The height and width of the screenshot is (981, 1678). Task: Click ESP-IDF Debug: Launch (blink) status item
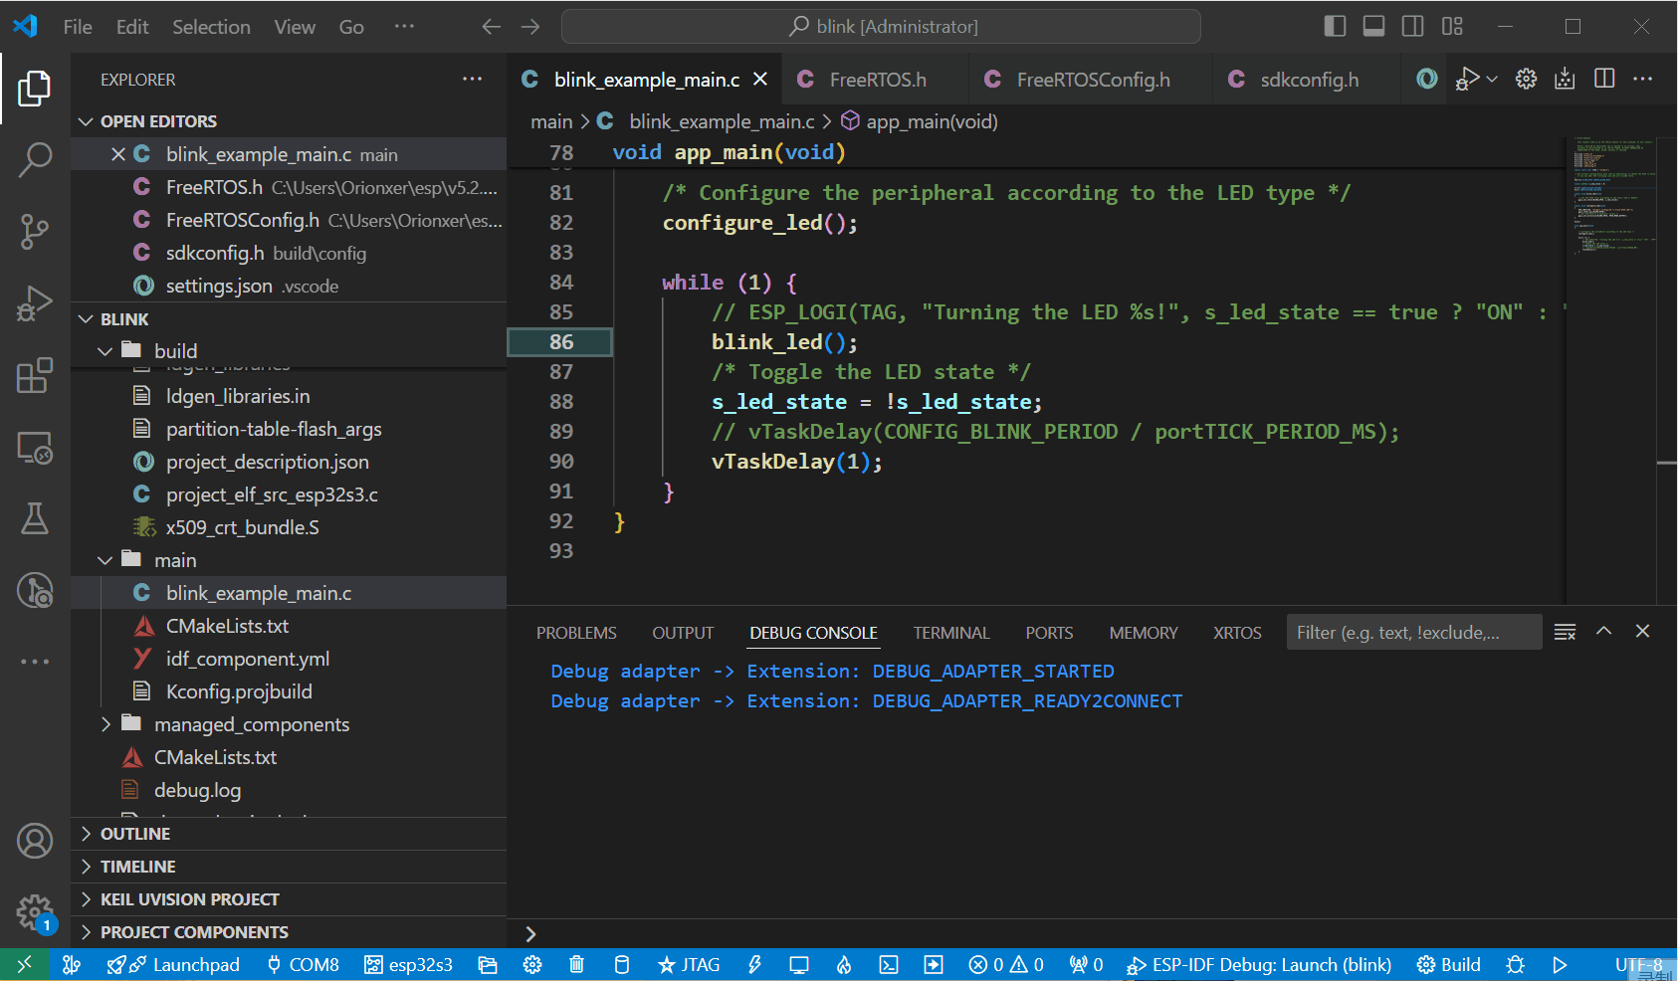(x=1259, y=964)
